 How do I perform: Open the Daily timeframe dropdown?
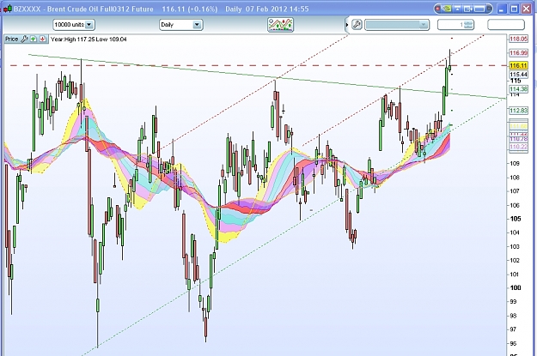coord(180,25)
